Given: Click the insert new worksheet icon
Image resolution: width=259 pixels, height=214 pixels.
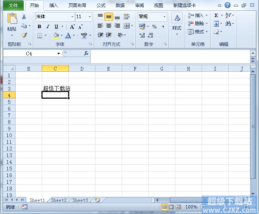Looking at the screenshot, I should 97,200.
